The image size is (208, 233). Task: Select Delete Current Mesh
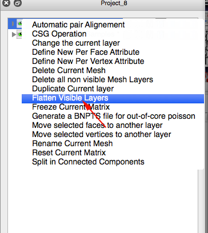[113, 71]
